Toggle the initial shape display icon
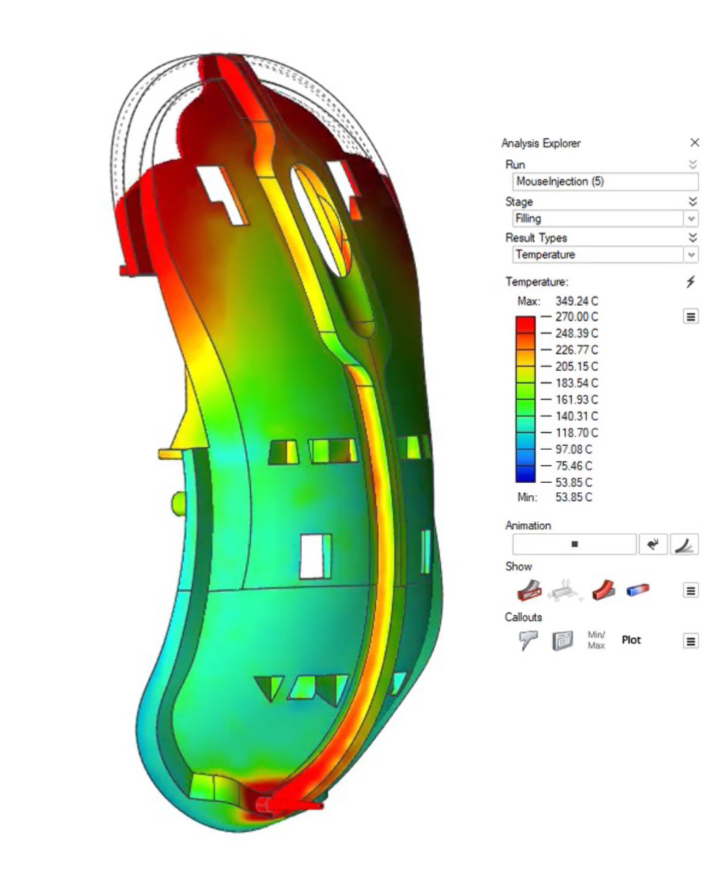702x880 pixels. click(x=529, y=590)
